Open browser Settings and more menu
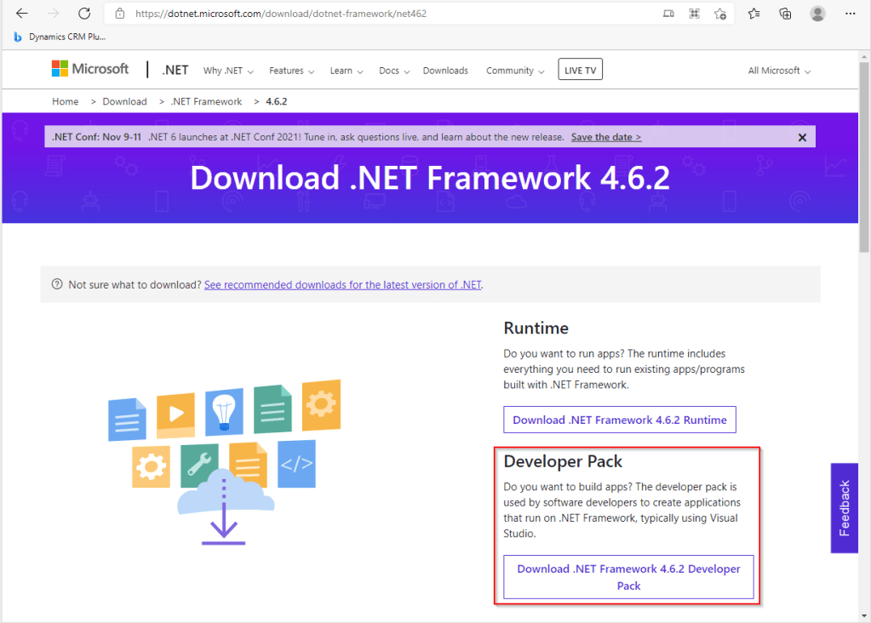The image size is (871, 623). pyautogui.click(x=850, y=14)
